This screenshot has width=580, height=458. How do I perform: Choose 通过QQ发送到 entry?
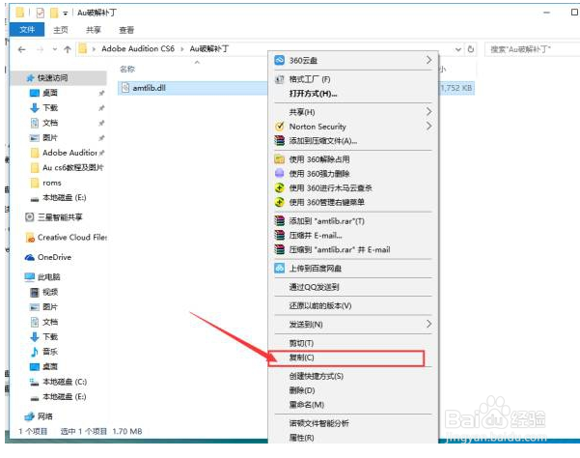(x=353, y=287)
